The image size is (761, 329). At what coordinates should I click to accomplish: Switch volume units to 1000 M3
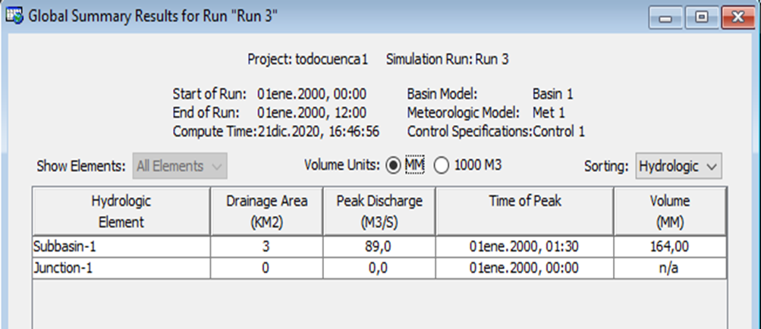tap(442, 165)
